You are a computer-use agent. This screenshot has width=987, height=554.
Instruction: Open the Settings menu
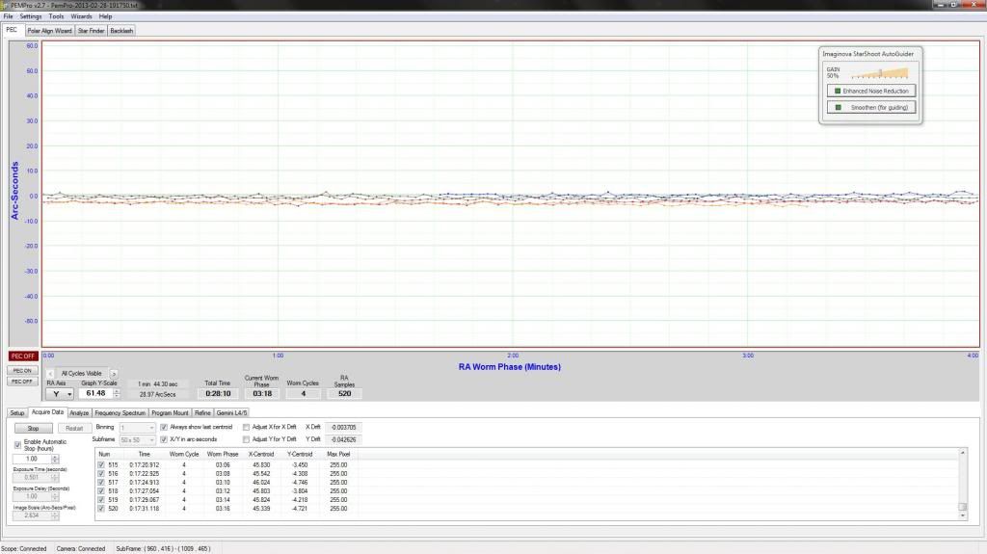coord(30,16)
